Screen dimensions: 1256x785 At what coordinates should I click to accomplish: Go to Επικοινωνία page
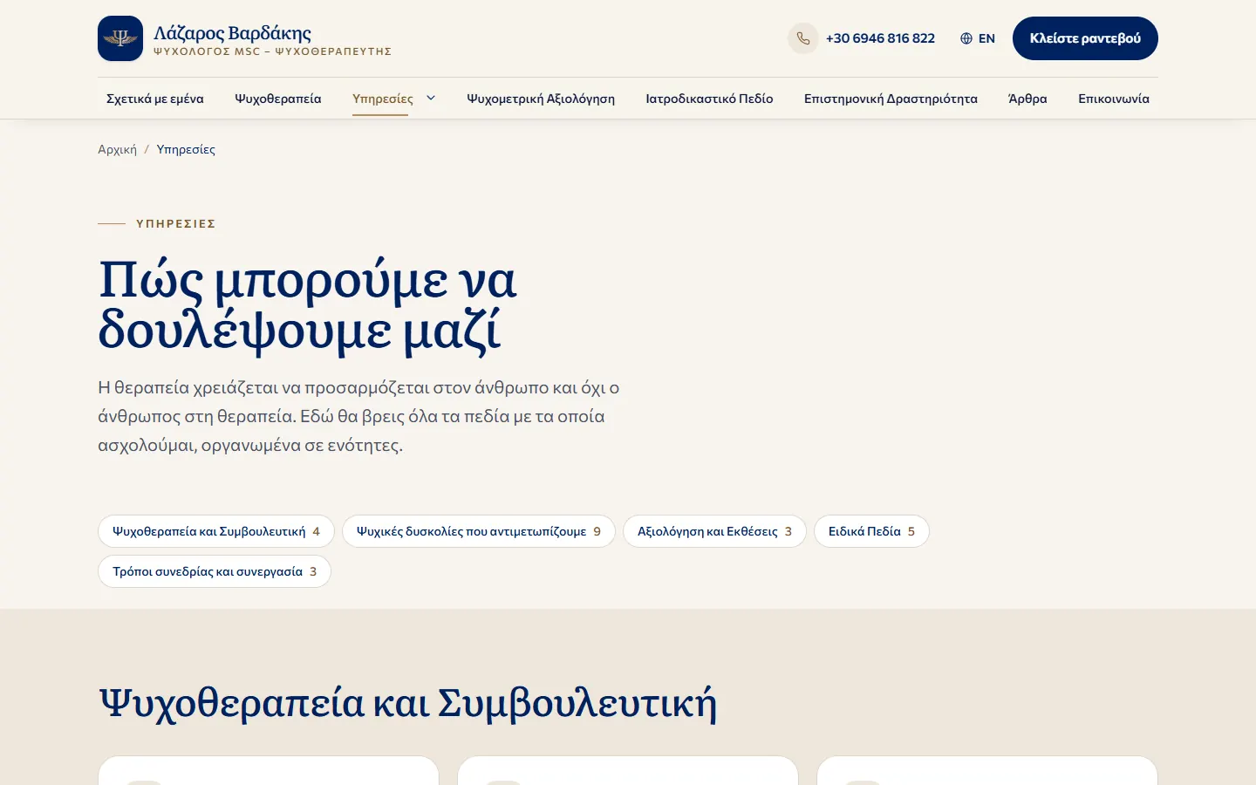[x=1114, y=99]
